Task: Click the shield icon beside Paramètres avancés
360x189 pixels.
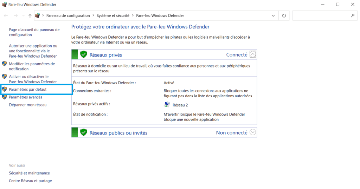Action: click(x=4, y=97)
